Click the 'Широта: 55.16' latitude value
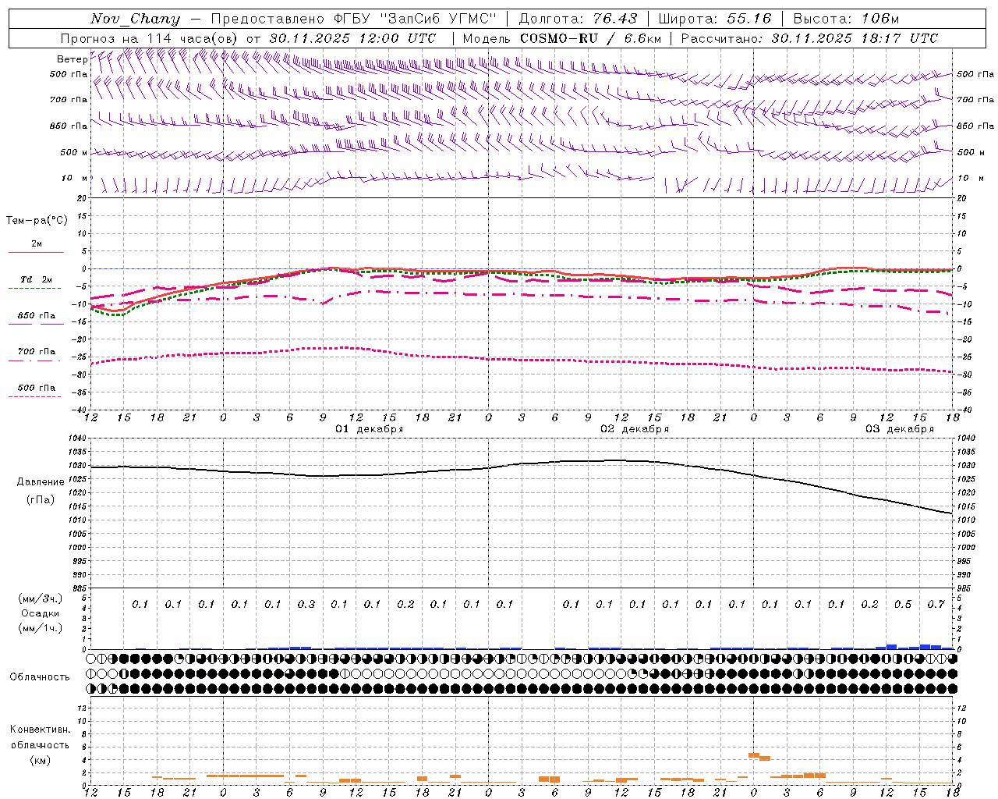The width and height of the screenshot is (998, 799). pyautogui.click(x=714, y=19)
